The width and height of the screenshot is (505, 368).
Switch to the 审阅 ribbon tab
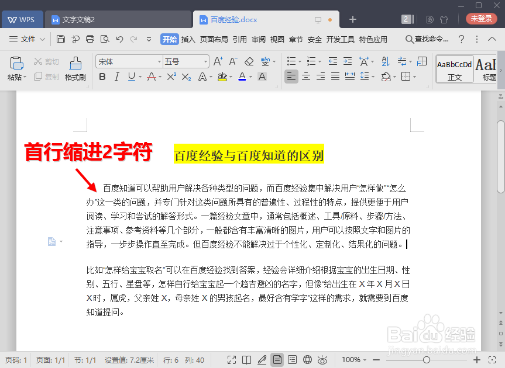pos(259,39)
